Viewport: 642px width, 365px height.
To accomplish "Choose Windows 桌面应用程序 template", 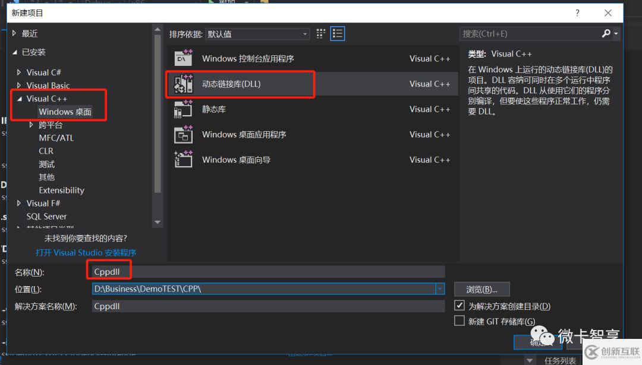I will point(312,135).
